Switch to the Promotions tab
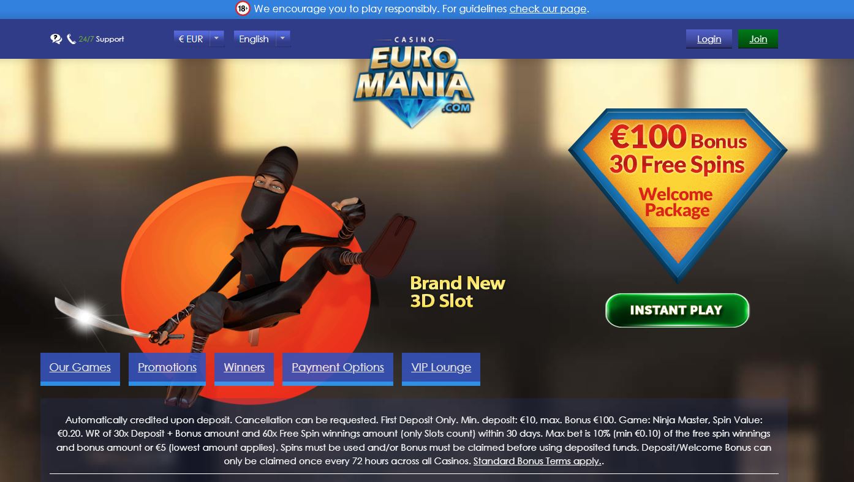Image resolution: width=854 pixels, height=482 pixels. point(167,368)
